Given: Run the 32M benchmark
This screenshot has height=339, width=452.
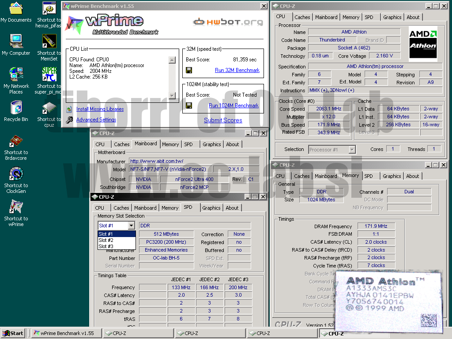Looking at the screenshot, I should (237, 70).
